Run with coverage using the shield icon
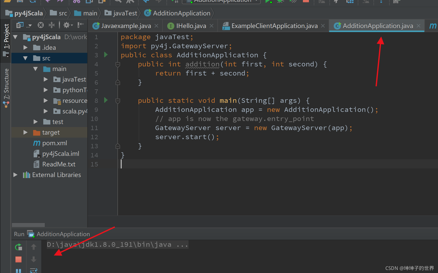 coord(293,2)
